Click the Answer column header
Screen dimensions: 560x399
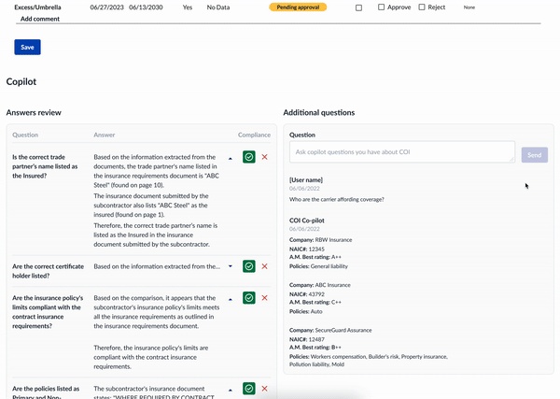(105, 135)
